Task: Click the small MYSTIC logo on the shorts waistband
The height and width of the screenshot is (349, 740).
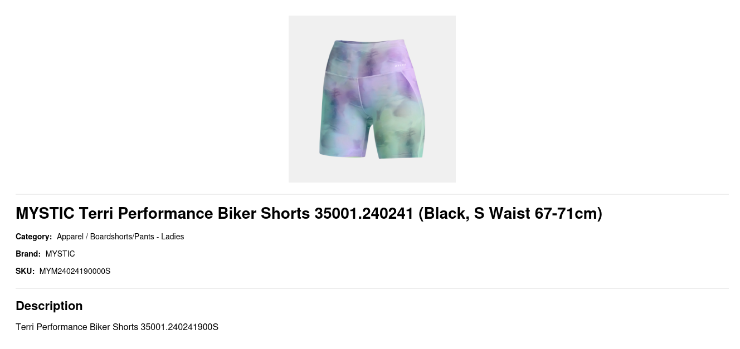Action: pos(400,65)
